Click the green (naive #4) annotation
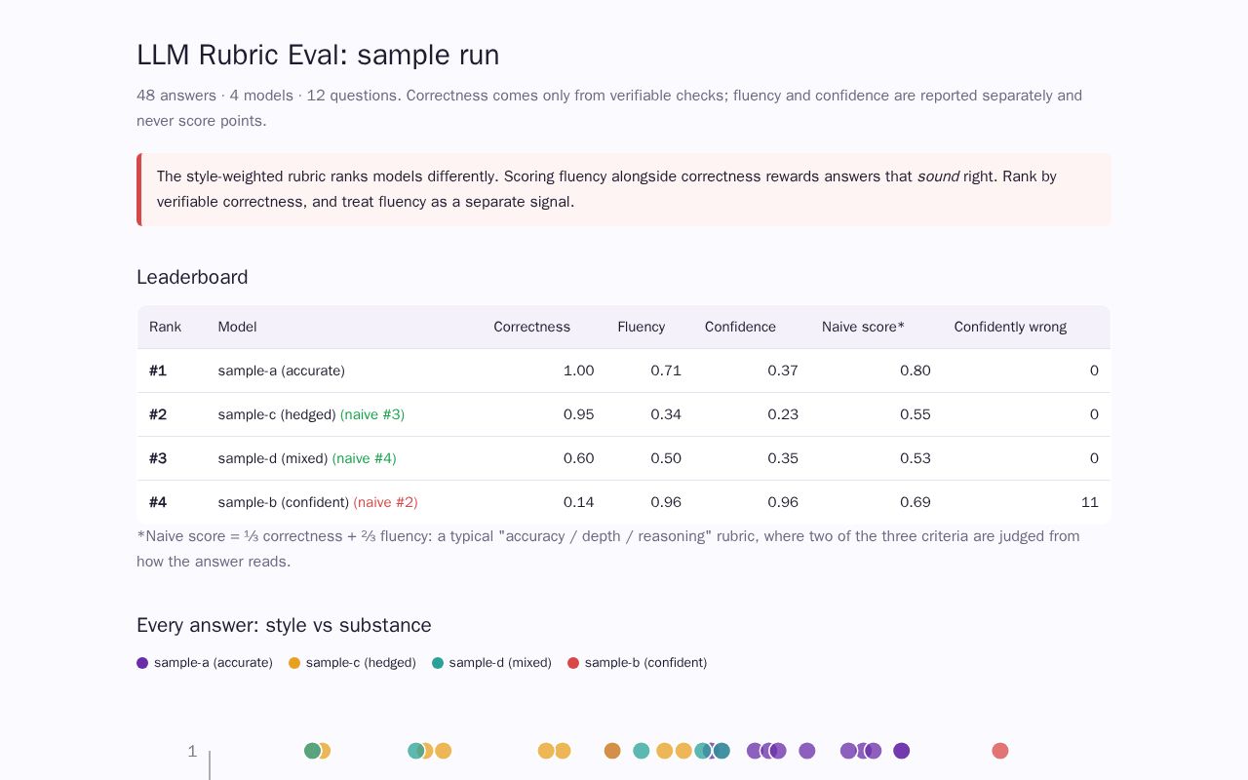 365,458
